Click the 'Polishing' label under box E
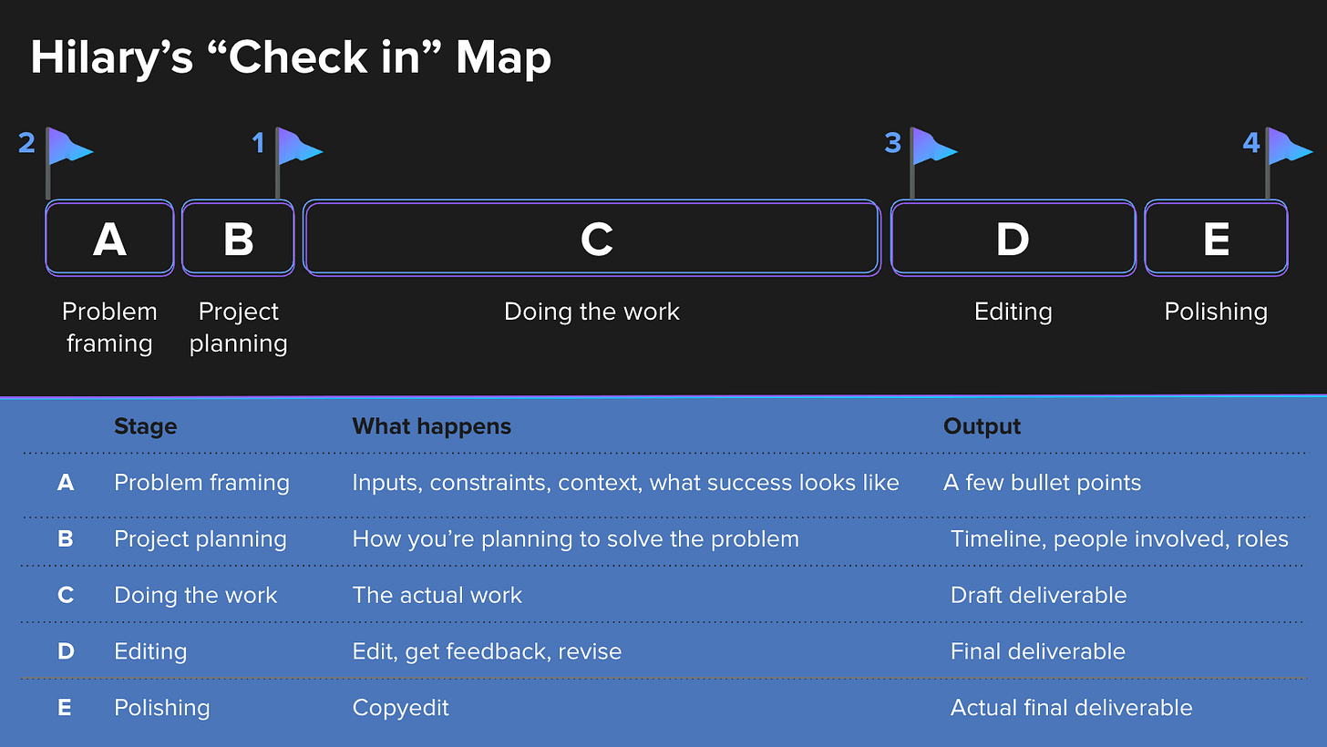 pos(1216,312)
